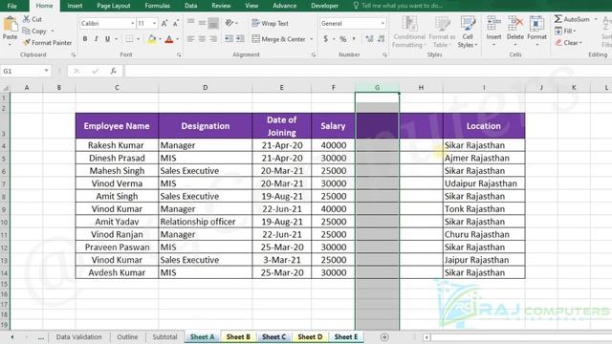Click the Decrease Indent icon

click(x=229, y=38)
